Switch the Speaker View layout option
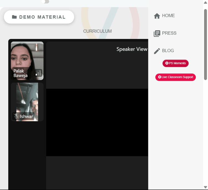 (x=132, y=49)
